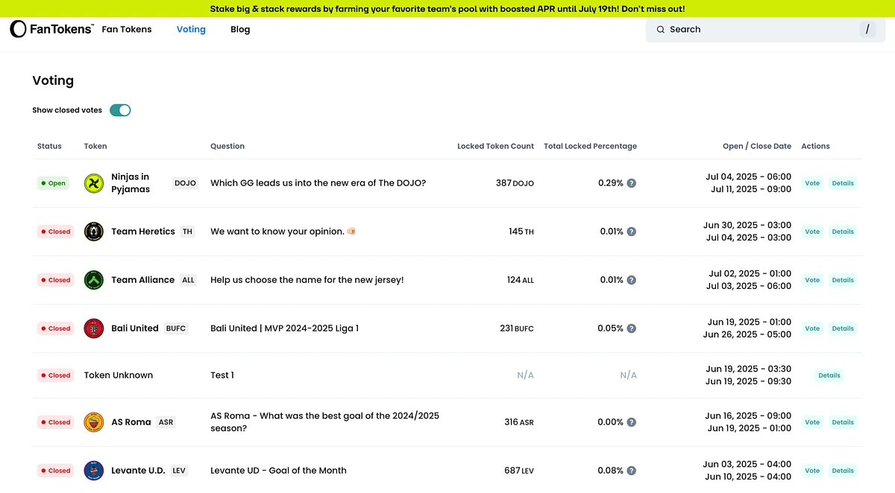Open the locked percentage tooltip for DOJO
This screenshot has height=493, width=895.
[631, 182]
